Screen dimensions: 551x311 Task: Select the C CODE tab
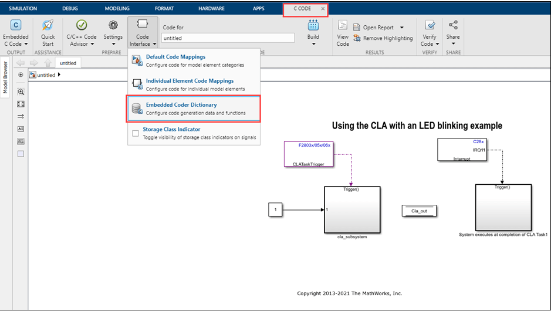pyautogui.click(x=302, y=8)
